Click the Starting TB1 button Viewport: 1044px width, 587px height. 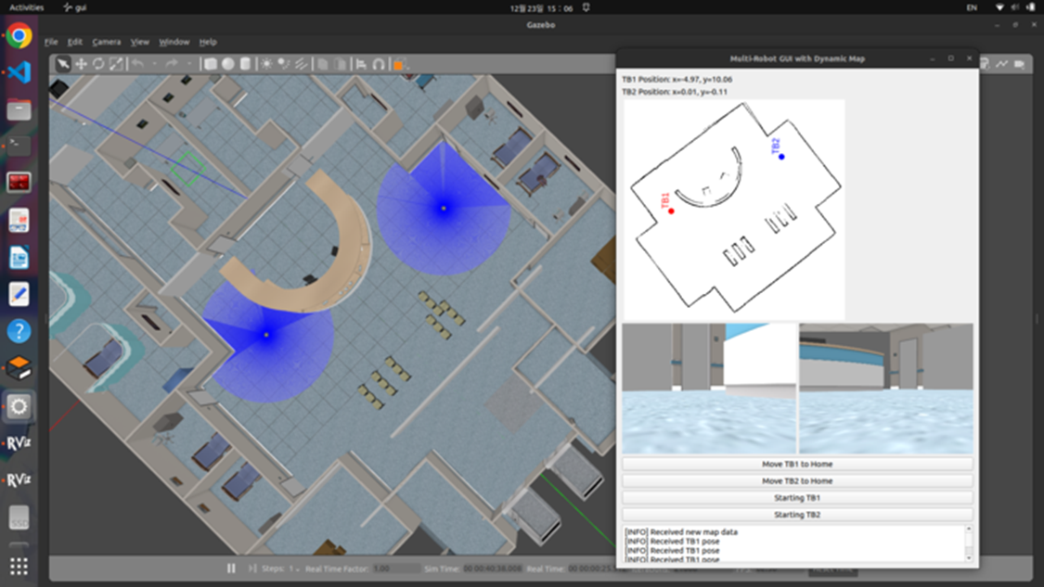coord(797,498)
